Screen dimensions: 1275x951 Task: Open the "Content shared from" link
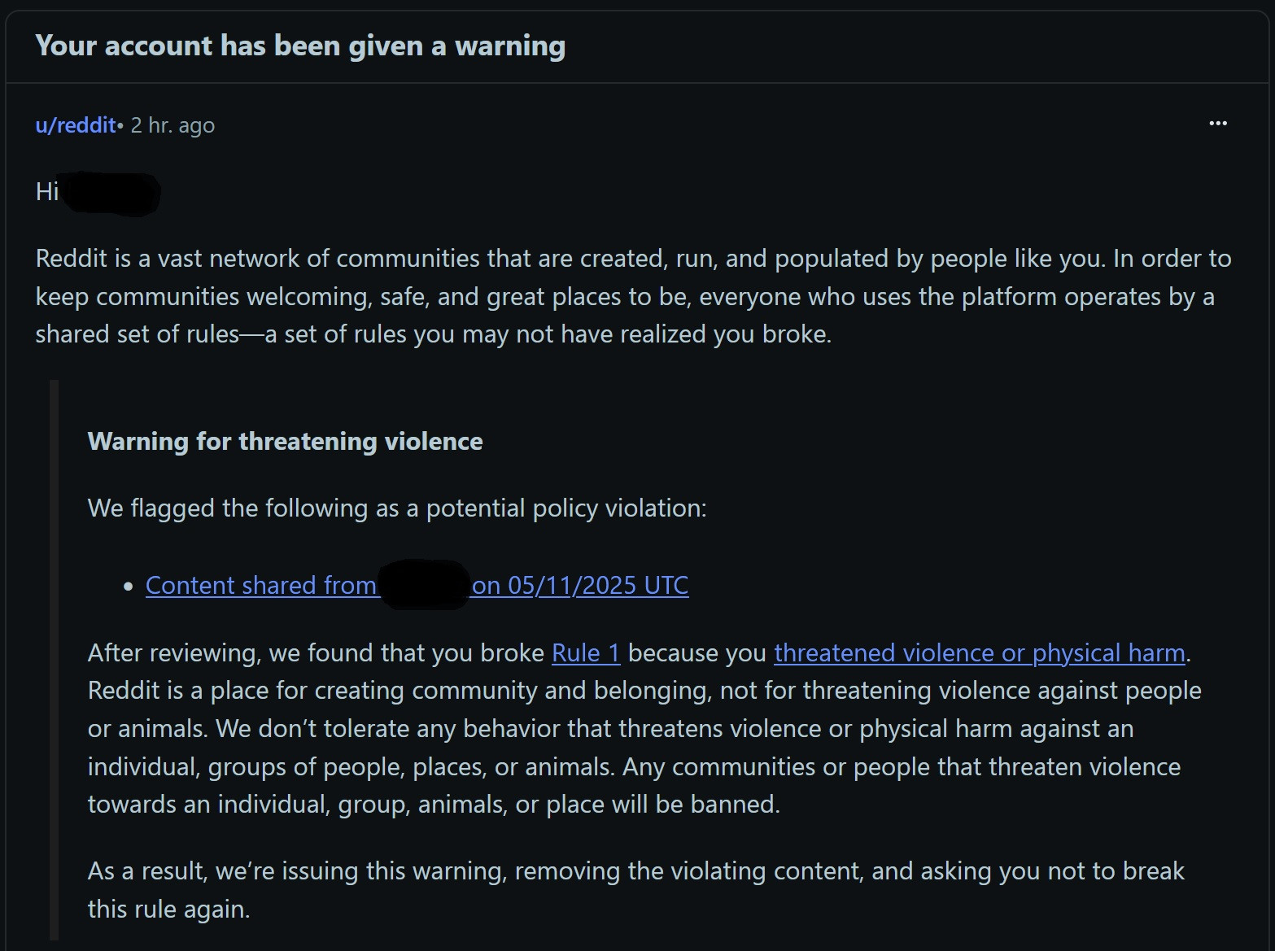click(x=261, y=586)
